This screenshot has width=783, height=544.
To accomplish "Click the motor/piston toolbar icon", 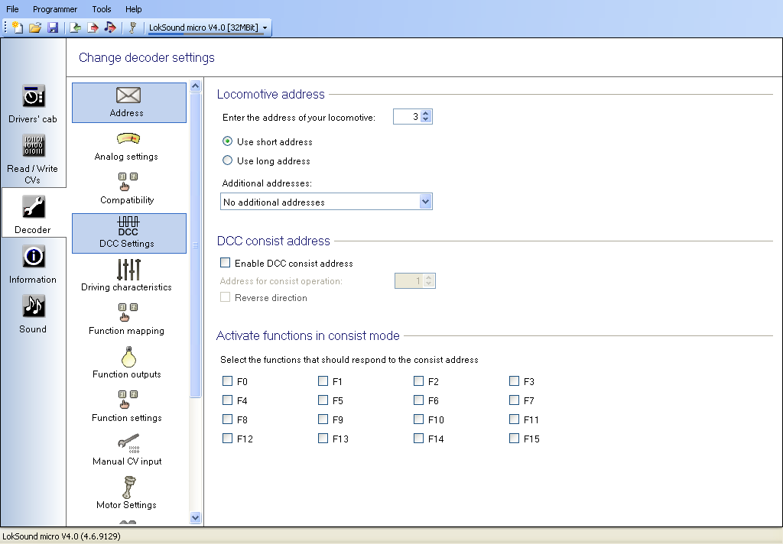I will click(x=132, y=28).
